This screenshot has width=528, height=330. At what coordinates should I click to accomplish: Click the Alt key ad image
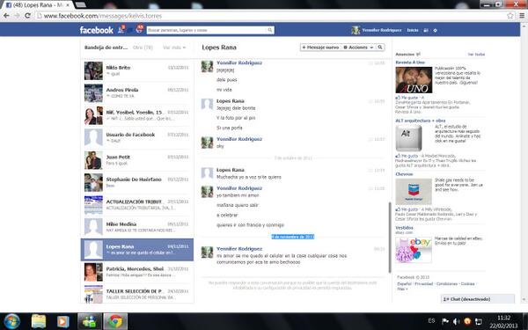[x=408, y=138]
